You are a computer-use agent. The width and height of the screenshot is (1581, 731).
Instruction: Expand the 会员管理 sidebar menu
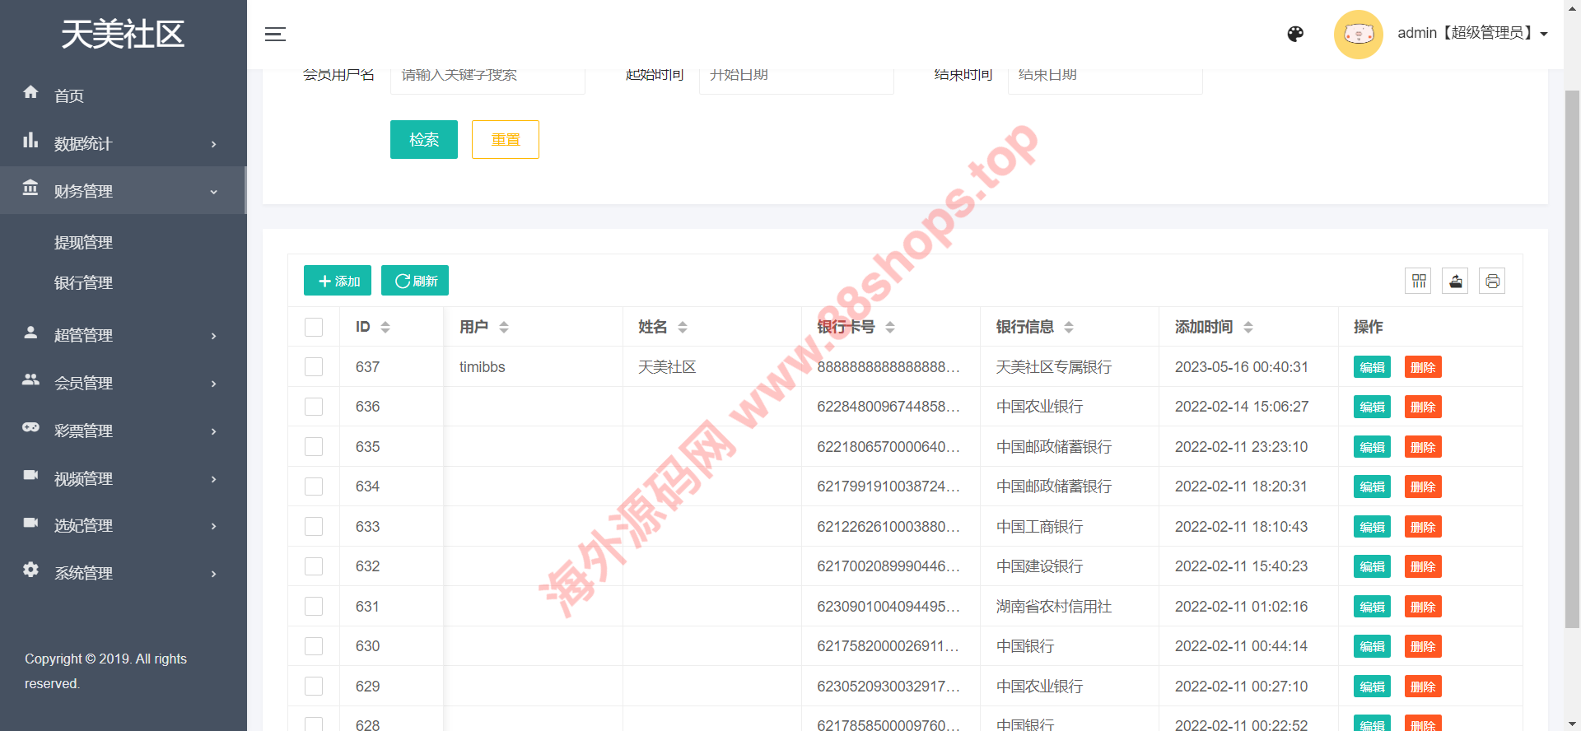pyautogui.click(x=124, y=383)
